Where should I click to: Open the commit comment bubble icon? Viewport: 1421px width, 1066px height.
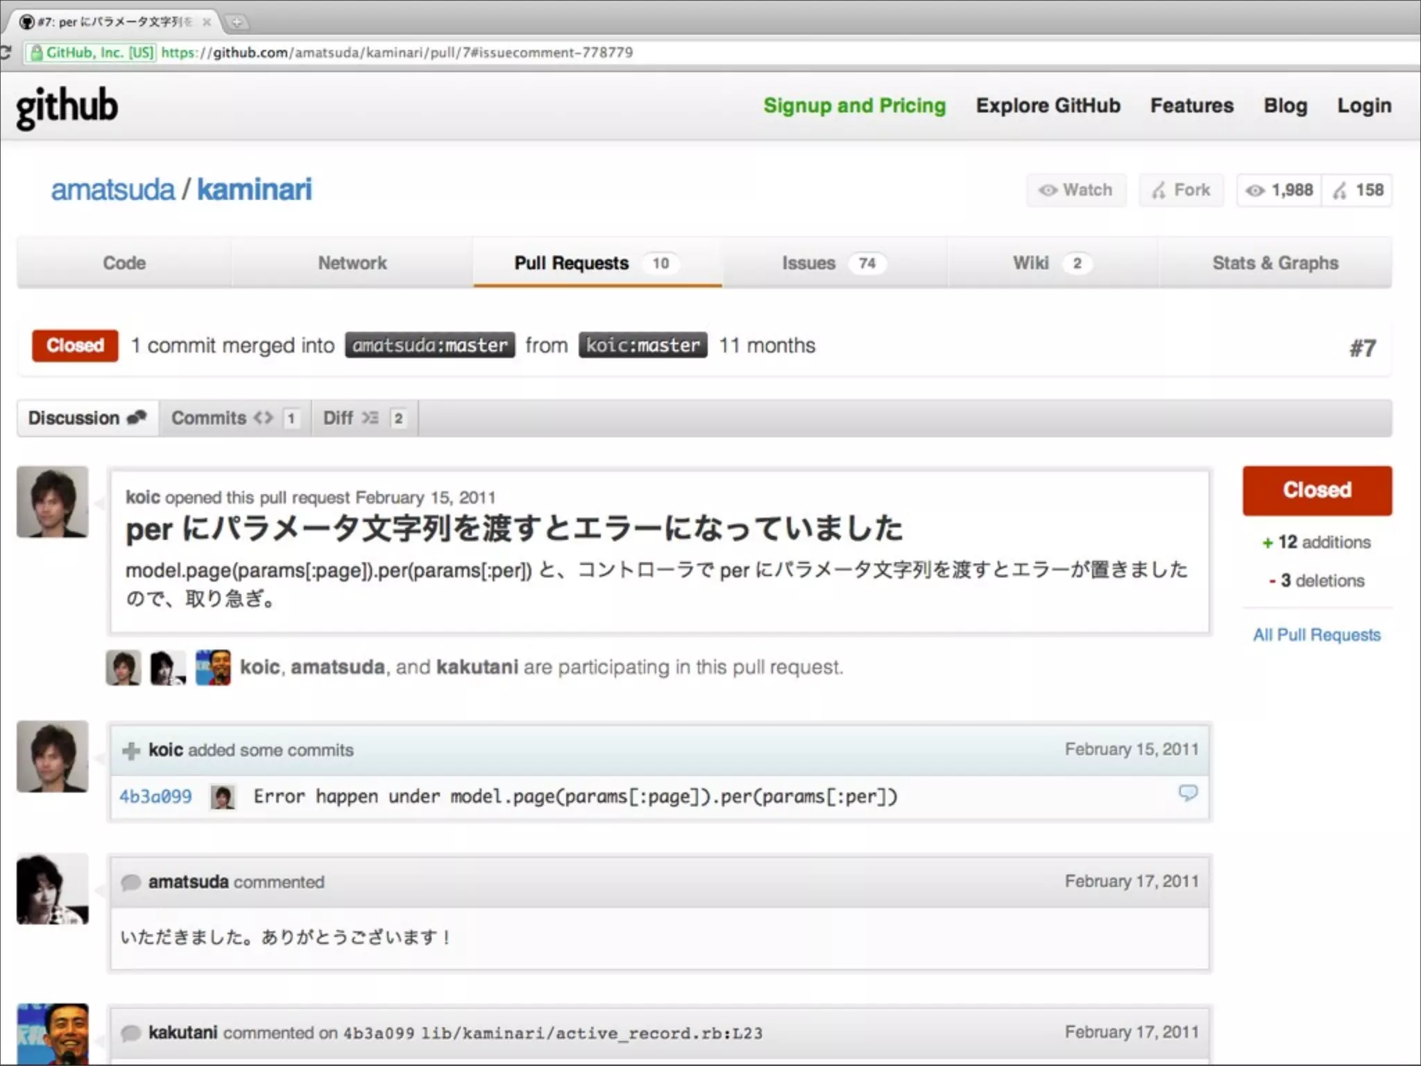[x=1187, y=793]
